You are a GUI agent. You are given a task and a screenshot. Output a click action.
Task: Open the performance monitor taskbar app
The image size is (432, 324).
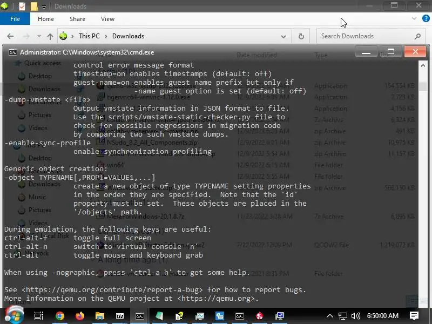[x=199, y=316]
